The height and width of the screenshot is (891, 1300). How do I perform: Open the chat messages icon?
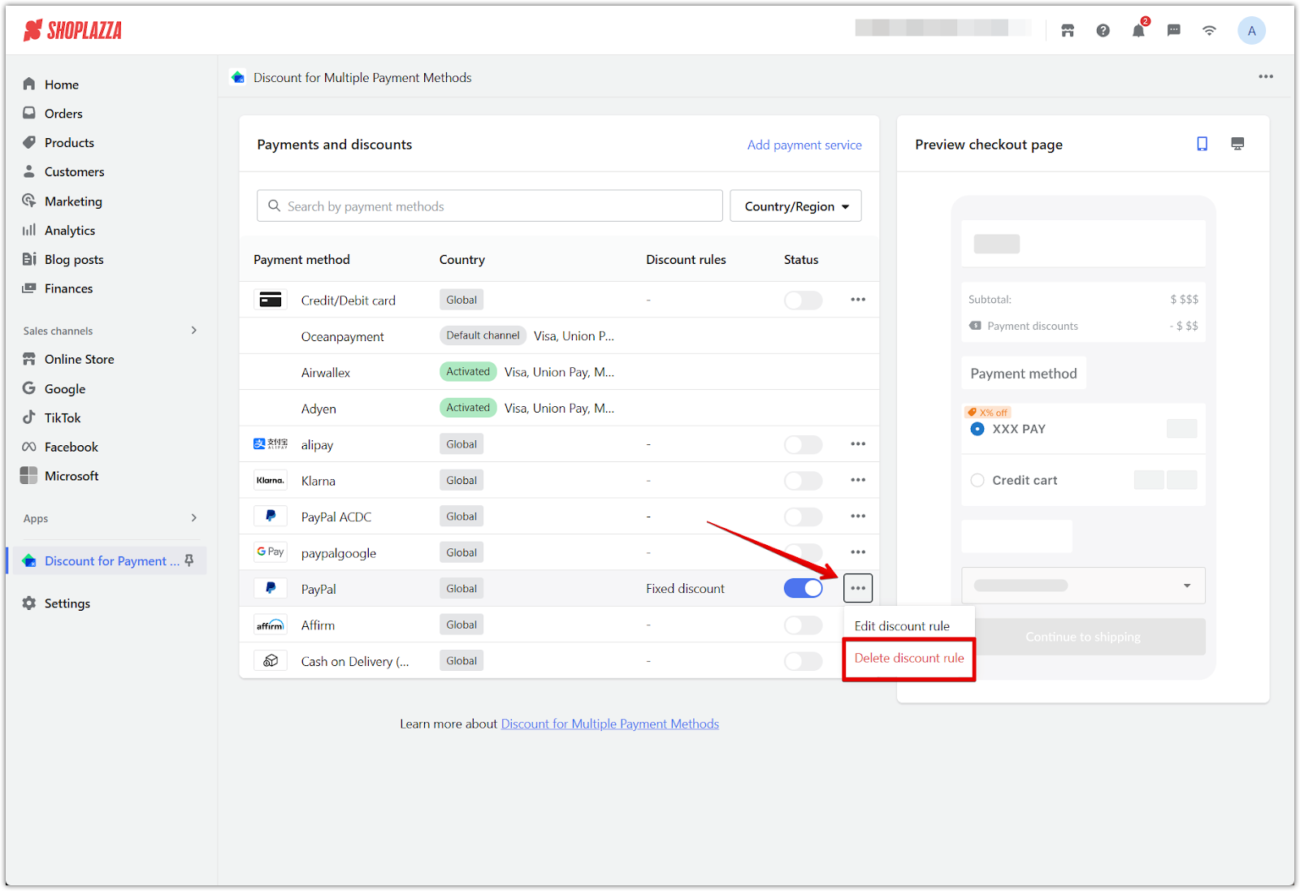coord(1174,31)
